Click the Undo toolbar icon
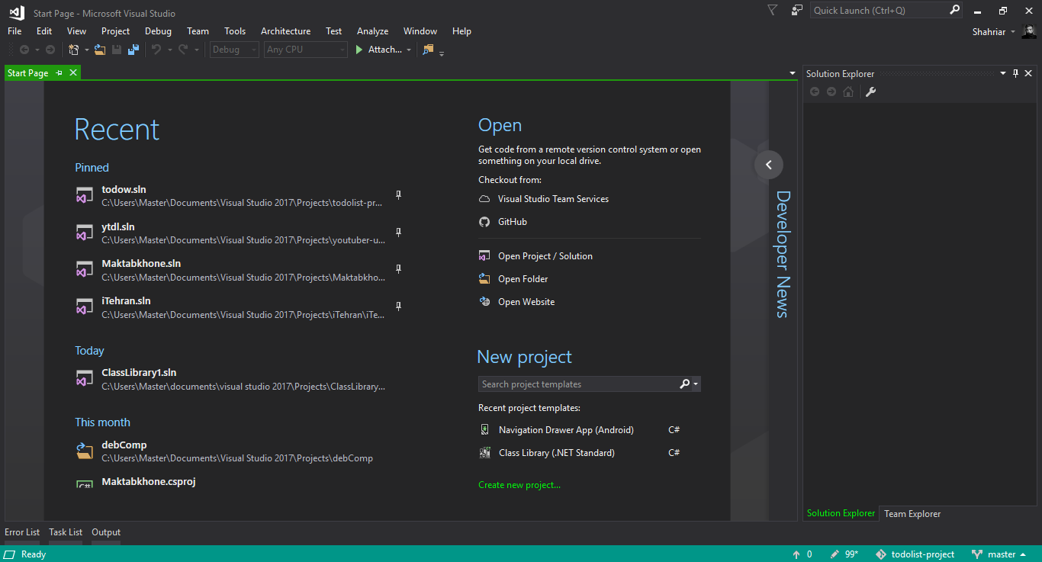Screen dimensions: 1042x562 (x=156, y=50)
